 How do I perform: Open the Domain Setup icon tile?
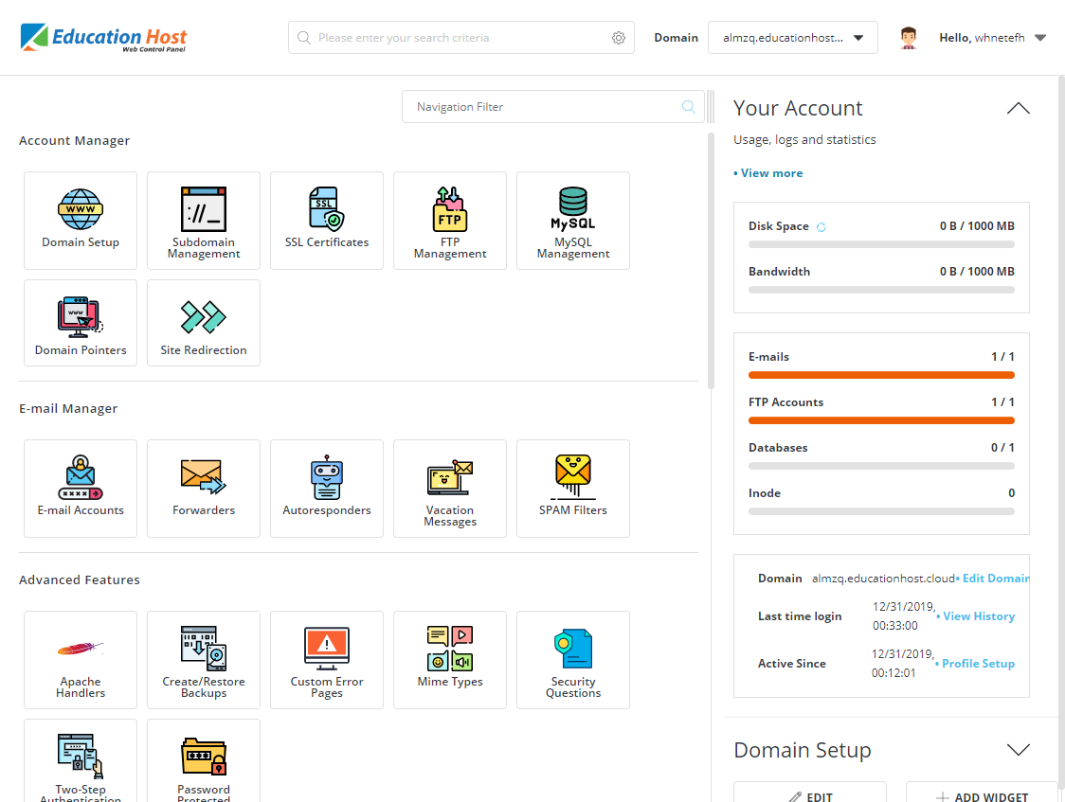81,221
